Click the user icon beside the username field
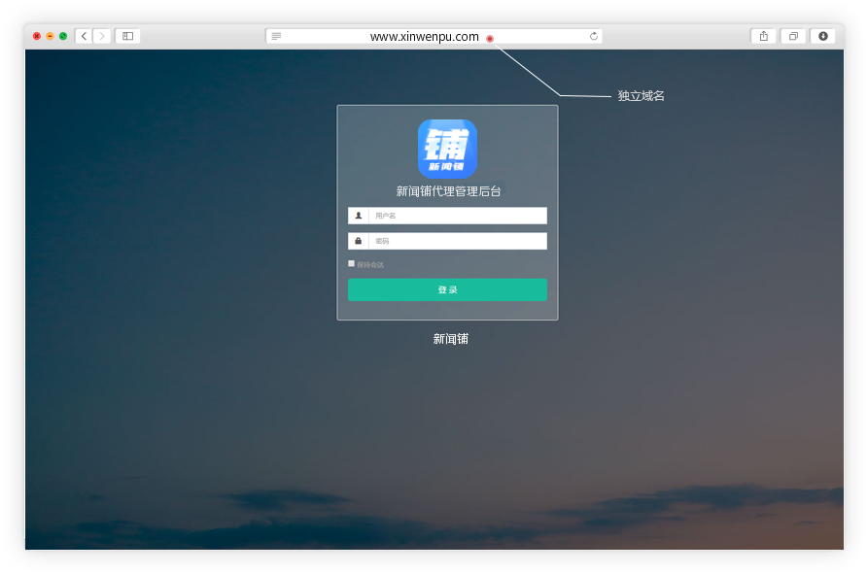The height and width of the screenshot is (574, 868). [x=358, y=216]
